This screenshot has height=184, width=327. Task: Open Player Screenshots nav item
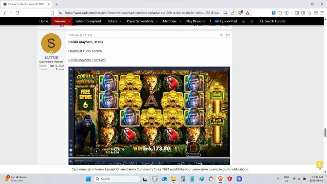point(140,21)
